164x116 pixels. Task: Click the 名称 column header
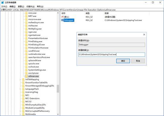tap(64, 13)
